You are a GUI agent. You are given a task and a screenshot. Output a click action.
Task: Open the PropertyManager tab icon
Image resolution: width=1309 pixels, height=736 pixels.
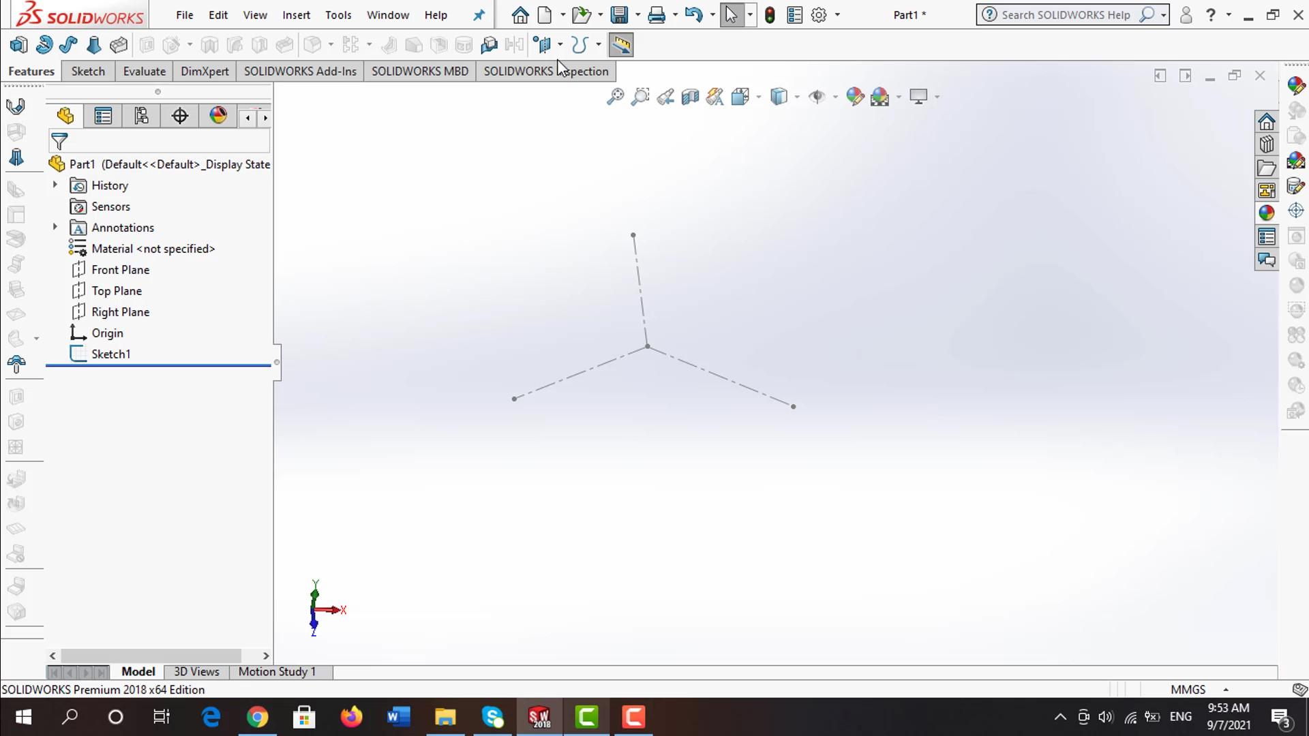[x=103, y=116]
